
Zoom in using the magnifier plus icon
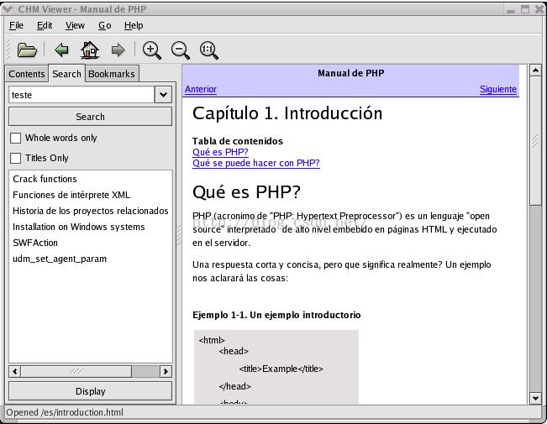click(152, 50)
